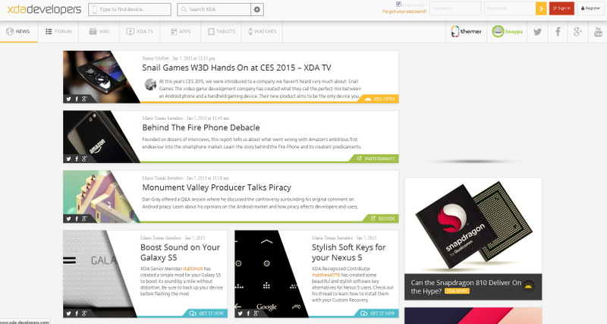Screen dimensions: 607x324
Task: Share Nexus 5 Soft Keys article on Twitter
Action: coord(240,313)
